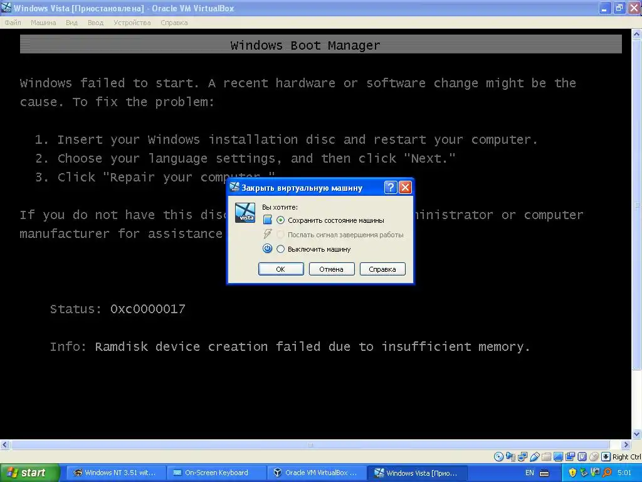Image resolution: width=642 pixels, height=482 pixels.
Task: Click the Вы хотите: label in dialog
Action: click(x=280, y=207)
